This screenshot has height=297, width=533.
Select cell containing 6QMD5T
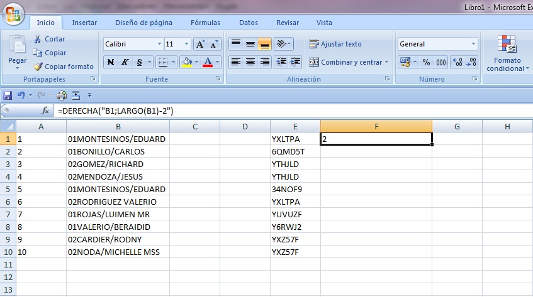pyautogui.click(x=295, y=151)
